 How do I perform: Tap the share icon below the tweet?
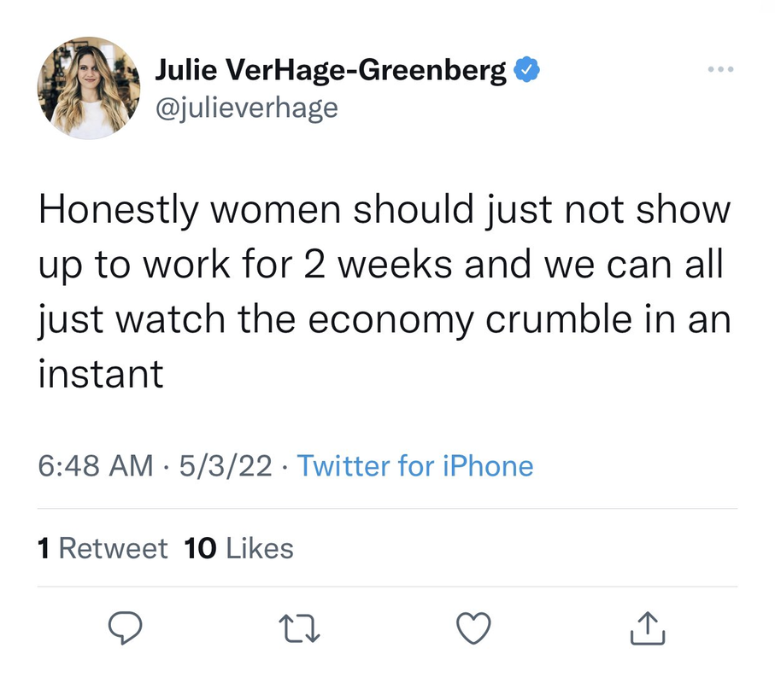tap(646, 629)
